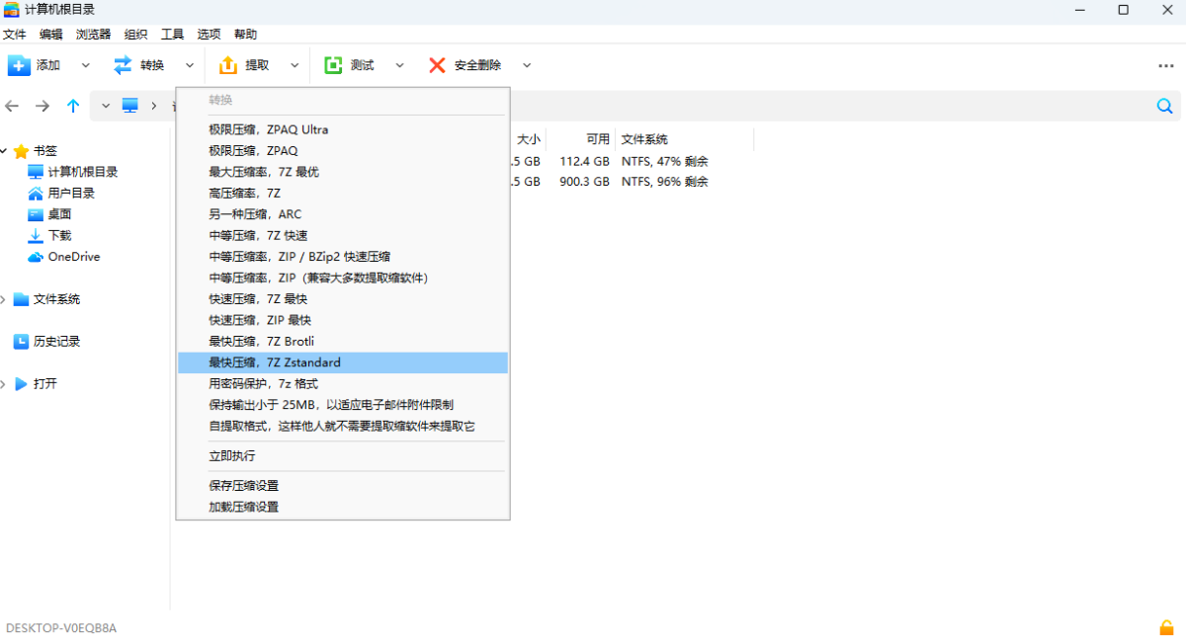Click 立即执行 in the convert menu
The width and height of the screenshot is (1186, 640).
tap(232, 456)
